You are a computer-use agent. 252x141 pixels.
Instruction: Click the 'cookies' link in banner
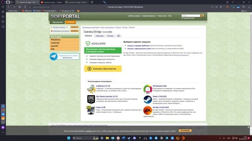(x=89, y=131)
